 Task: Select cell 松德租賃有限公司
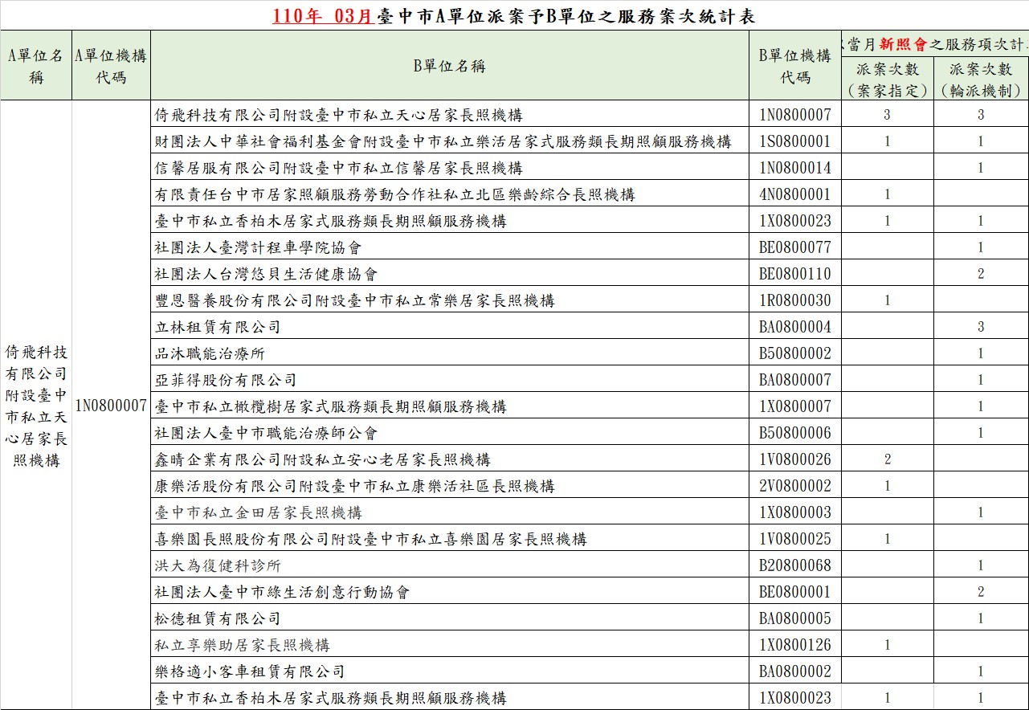[450, 618]
